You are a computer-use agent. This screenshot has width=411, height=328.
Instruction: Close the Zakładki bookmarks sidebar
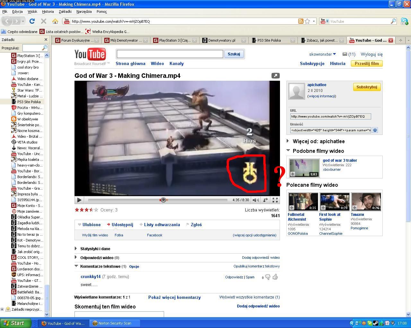click(x=46, y=40)
